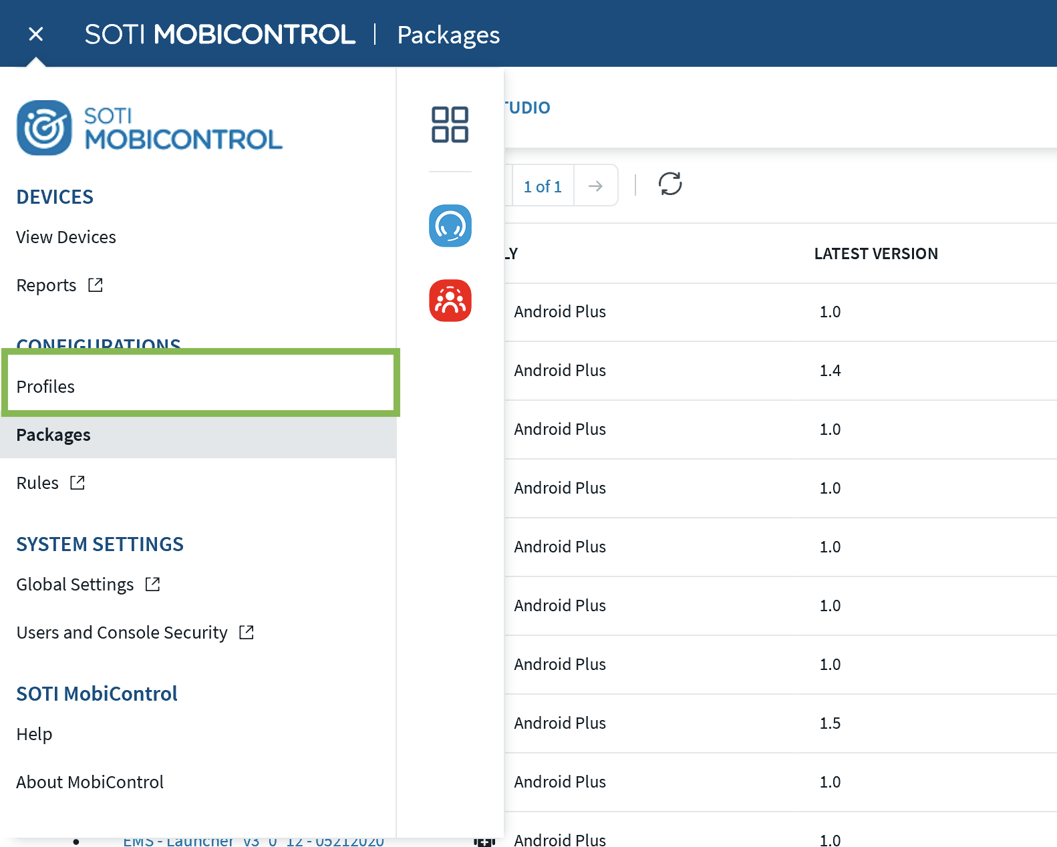The image size is (1057, 847).
Task: Open the red people identity app icon
Action: coord(450,301)
